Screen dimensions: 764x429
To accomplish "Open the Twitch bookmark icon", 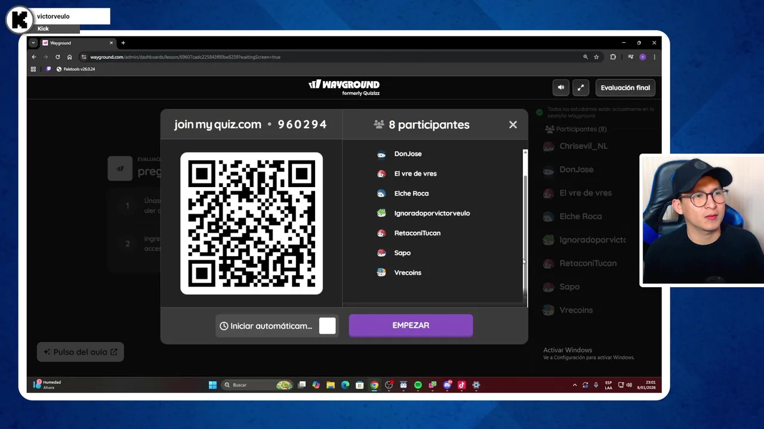I will 49,69.
